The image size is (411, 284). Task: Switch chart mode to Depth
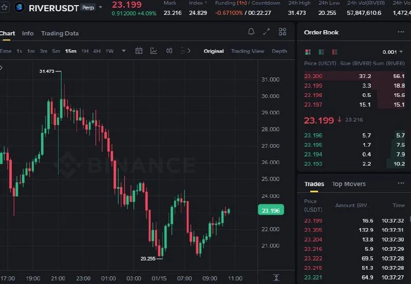pyautogui.click(x=279, y=51)
